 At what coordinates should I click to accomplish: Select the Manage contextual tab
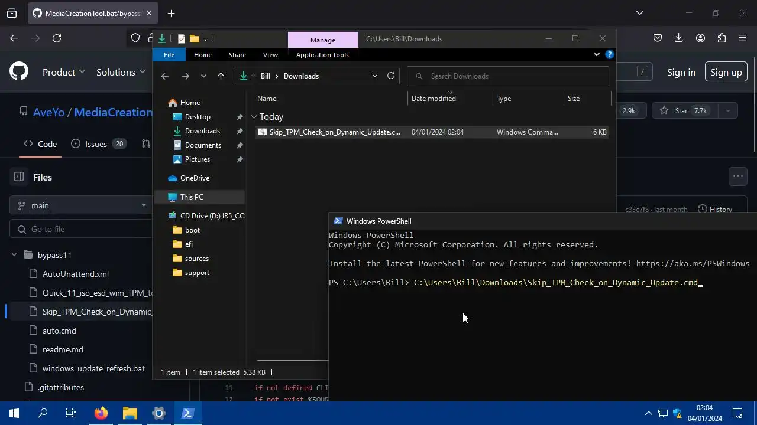pyautogui.click(x=323, y=40)
